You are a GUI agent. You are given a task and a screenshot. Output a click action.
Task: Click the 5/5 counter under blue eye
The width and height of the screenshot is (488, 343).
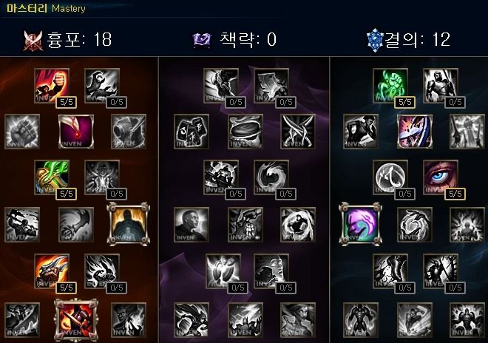pyautogui.click(x=455, y=194)
